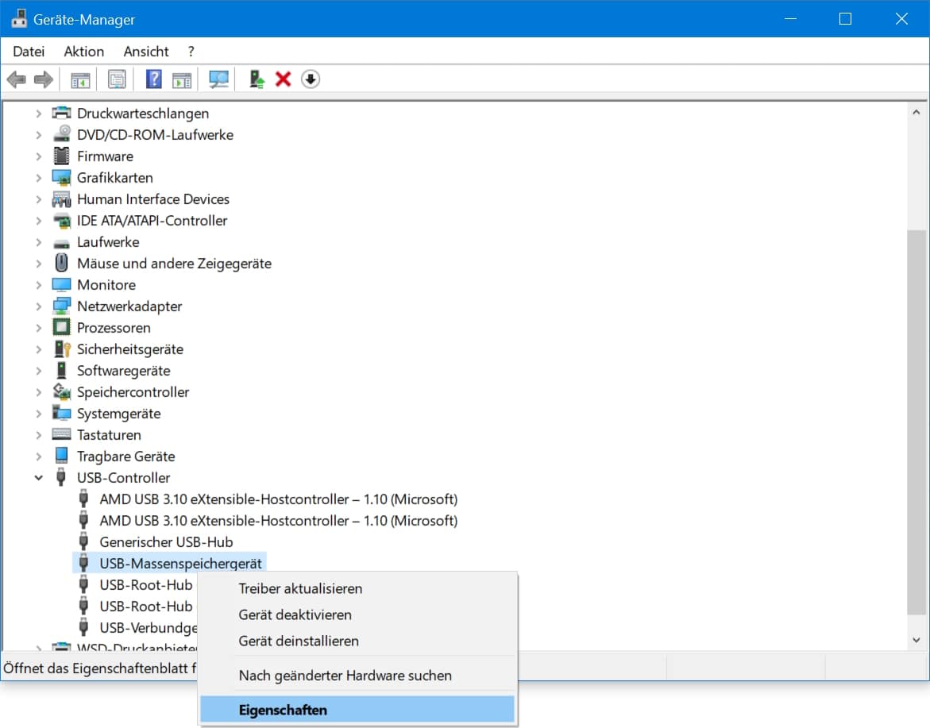The height and width of the screenshot is (728, 930).
Task: Expand the Softwaregeräte category
Action: point(39,371)
